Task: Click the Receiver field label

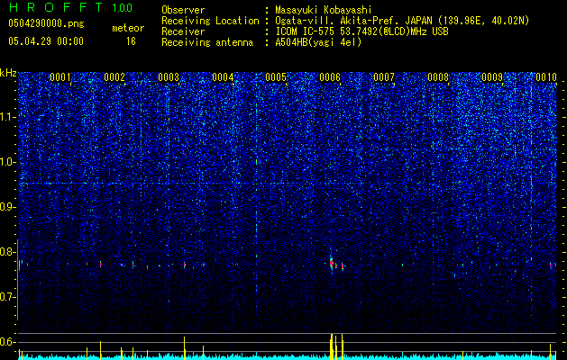Action: coord(183,31)
